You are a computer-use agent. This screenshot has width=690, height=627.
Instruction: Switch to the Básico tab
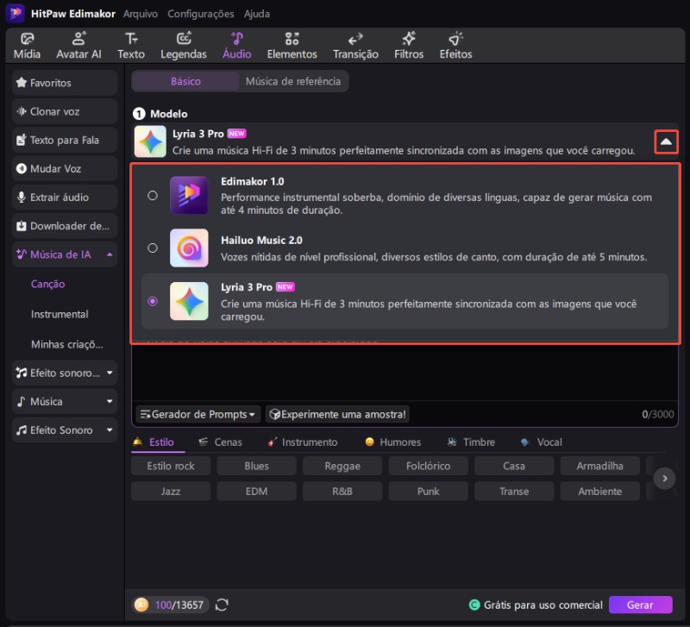click(x=185, y=81)
